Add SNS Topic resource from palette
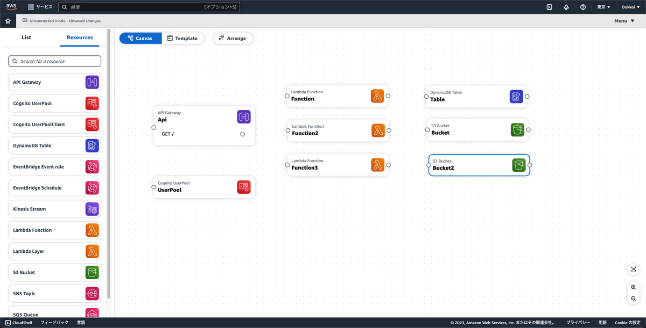The width and height of the screenshot is (646, 328). coord(54,294)
